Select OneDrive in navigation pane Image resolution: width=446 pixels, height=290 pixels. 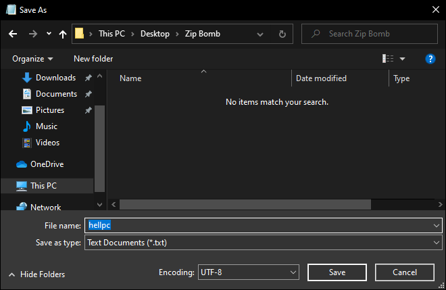(x=47, y=164)
